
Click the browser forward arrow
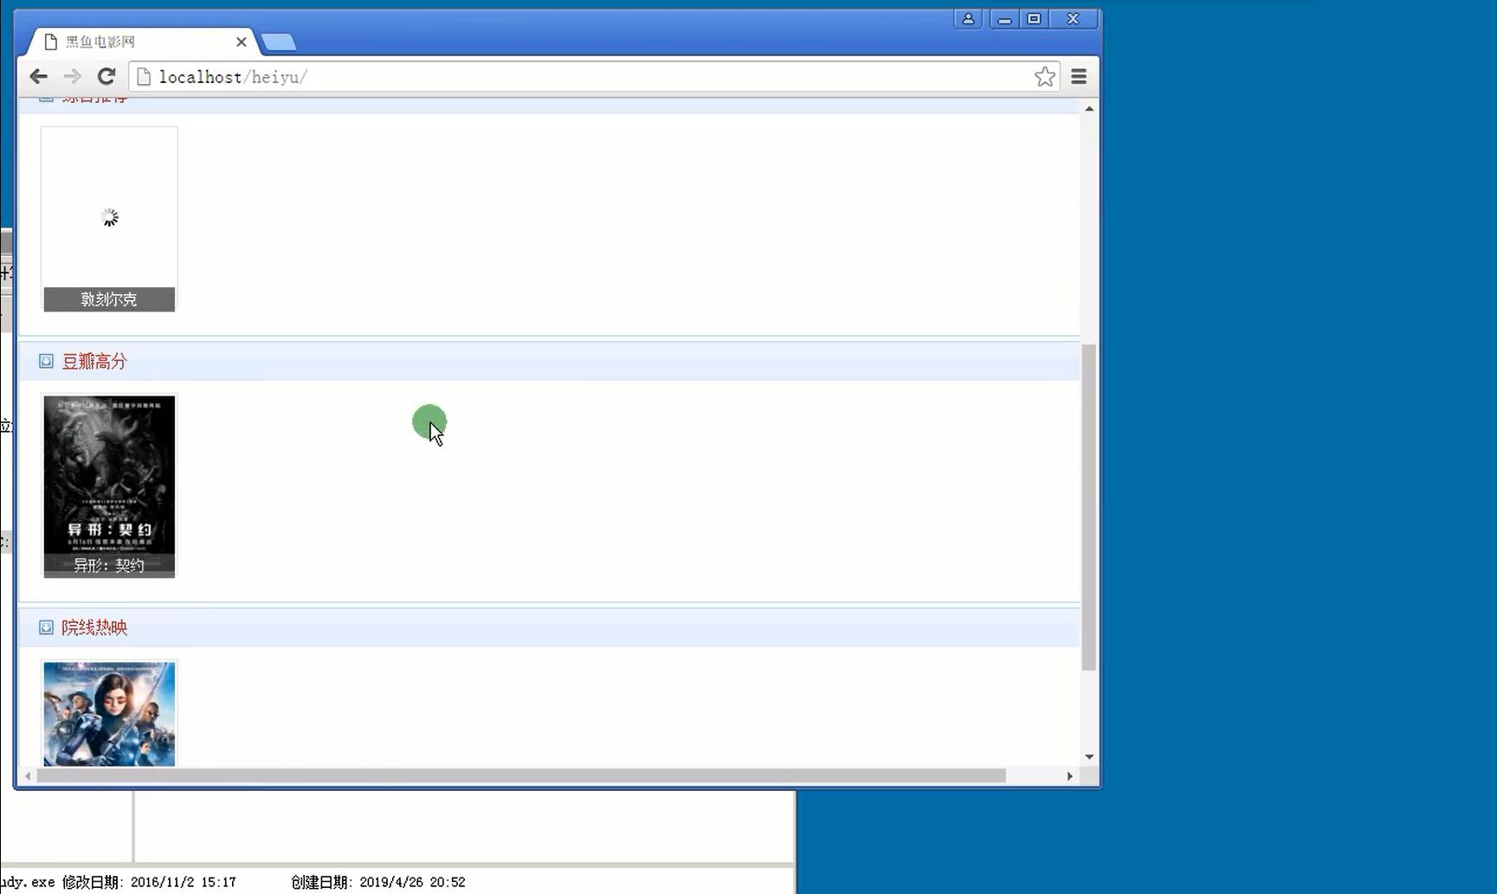(73, 76)
